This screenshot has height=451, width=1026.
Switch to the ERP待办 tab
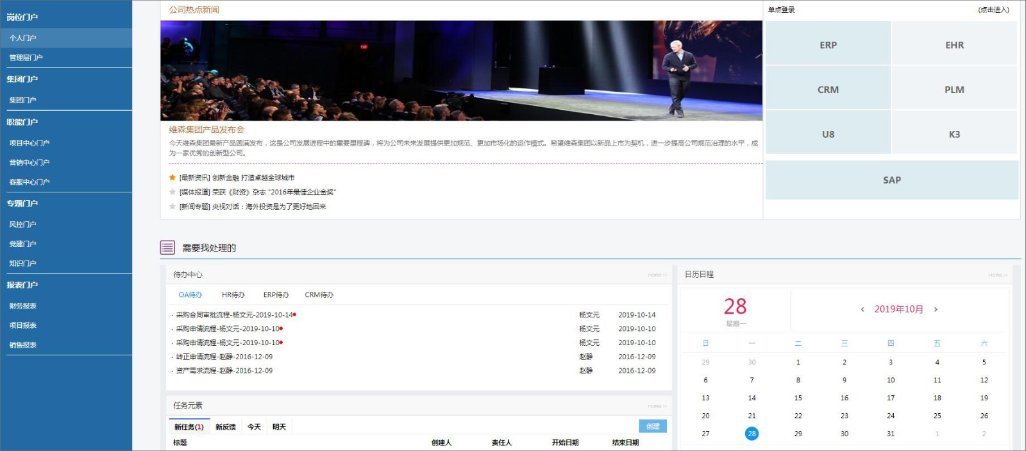click(x=276, y=294)
